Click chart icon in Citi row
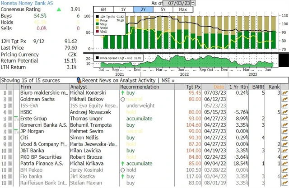The width and height of the screenshot is (289, 188). click(x=284, y=138)
